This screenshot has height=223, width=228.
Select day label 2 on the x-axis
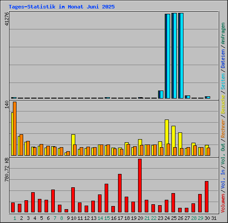(21, 218)
